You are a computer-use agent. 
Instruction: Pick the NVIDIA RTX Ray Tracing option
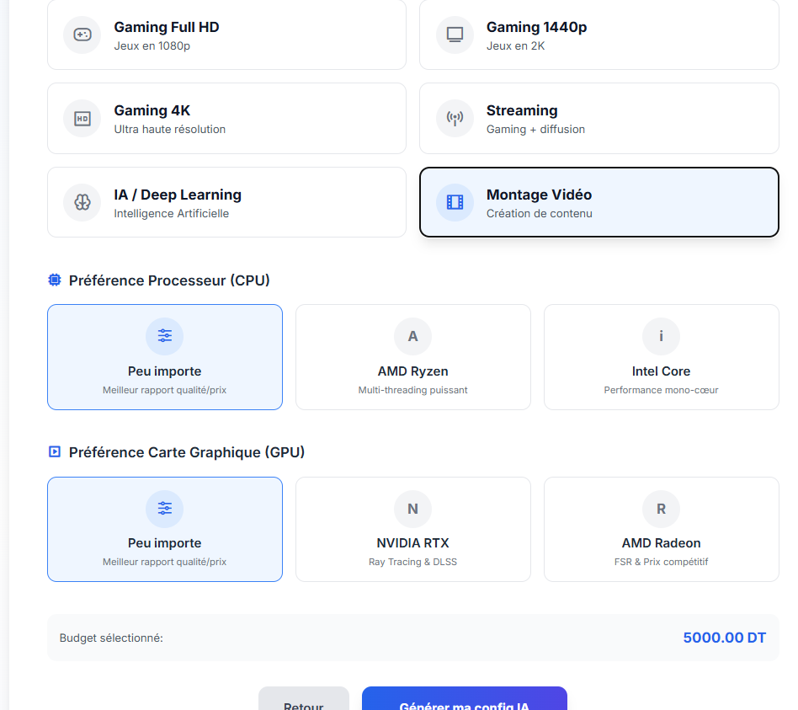pos(412,529)
